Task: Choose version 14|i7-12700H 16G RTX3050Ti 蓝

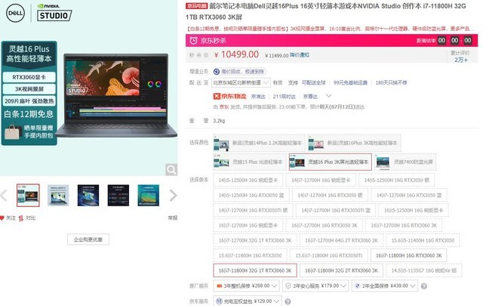Action: coord(336,210)
